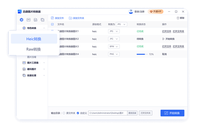Screen dimensions: 197x131
Task: Click the 开通VIP diamond button
Action: pyautogui.click(x=156, y=11)
